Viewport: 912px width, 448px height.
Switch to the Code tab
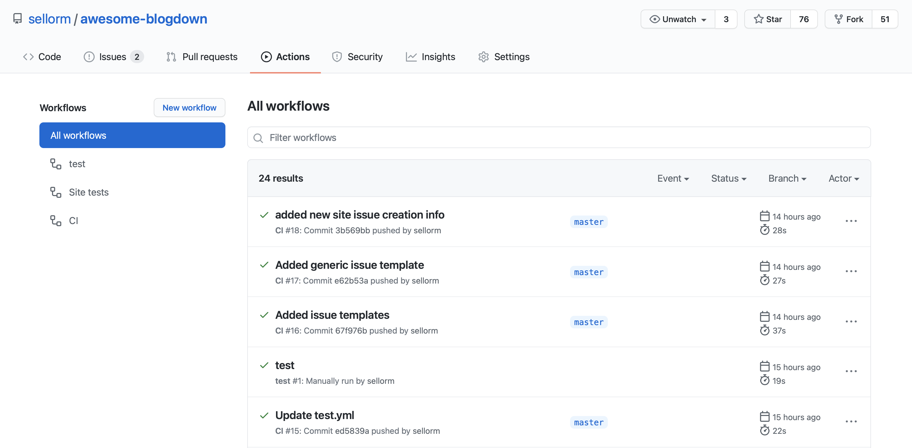[42, 57]
